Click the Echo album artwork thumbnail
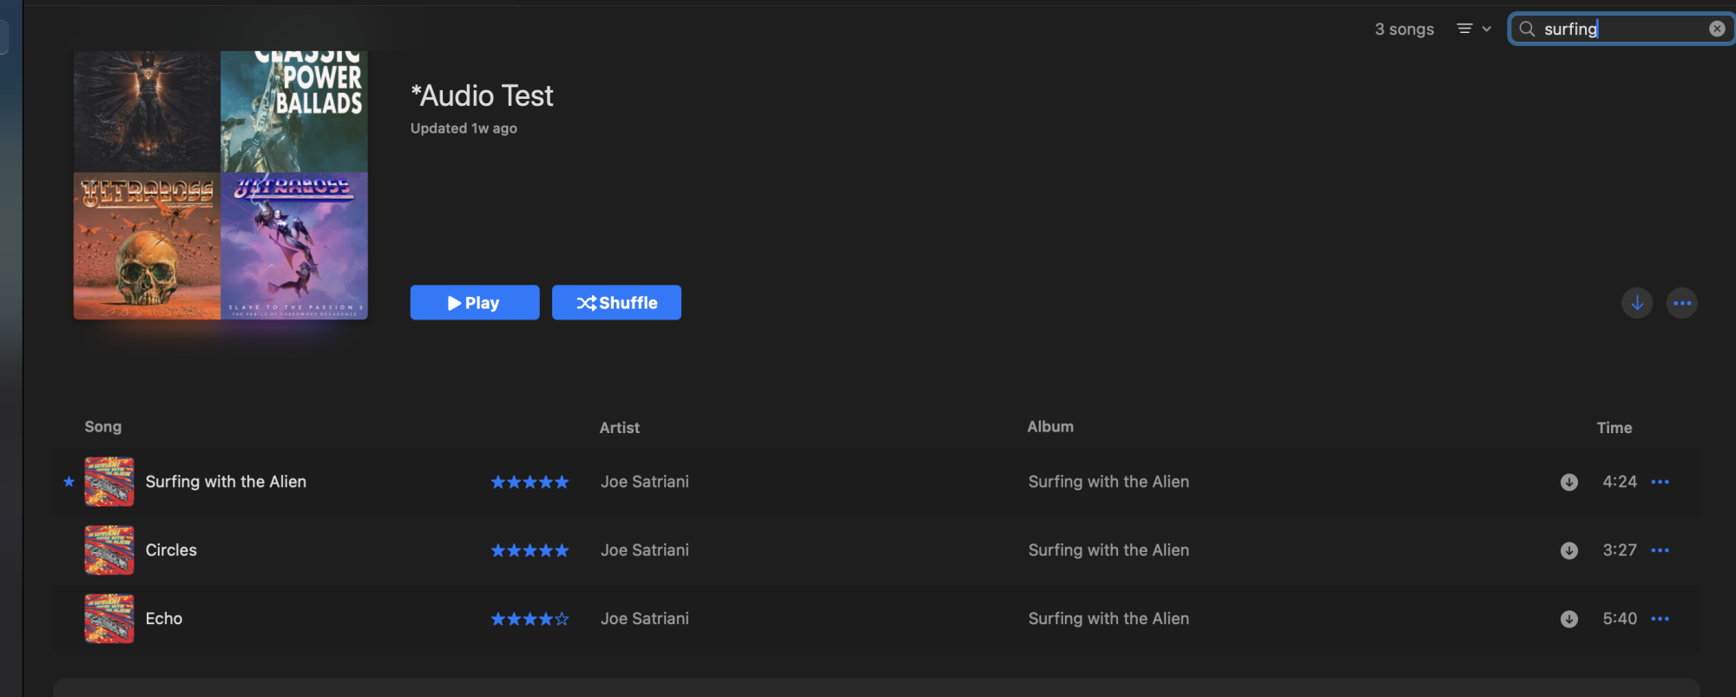This screenshot has height=697, width=1736. 109,619
